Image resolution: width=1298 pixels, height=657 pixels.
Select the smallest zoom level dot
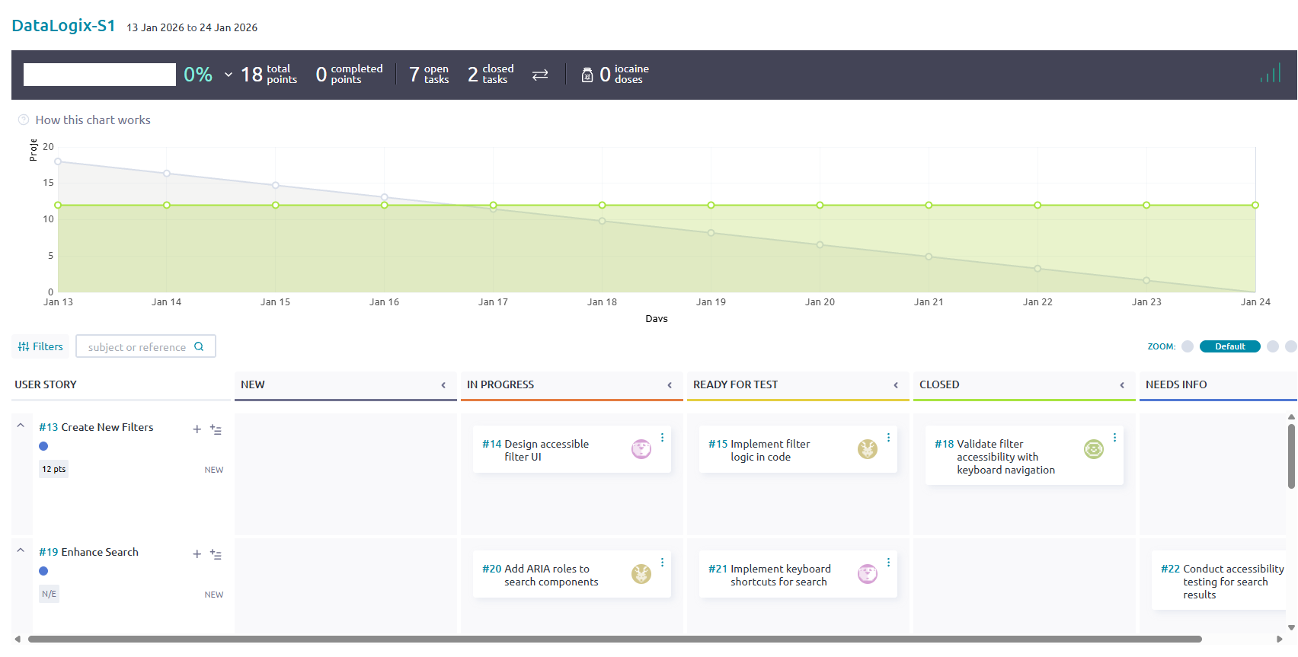click(1188, 346)
